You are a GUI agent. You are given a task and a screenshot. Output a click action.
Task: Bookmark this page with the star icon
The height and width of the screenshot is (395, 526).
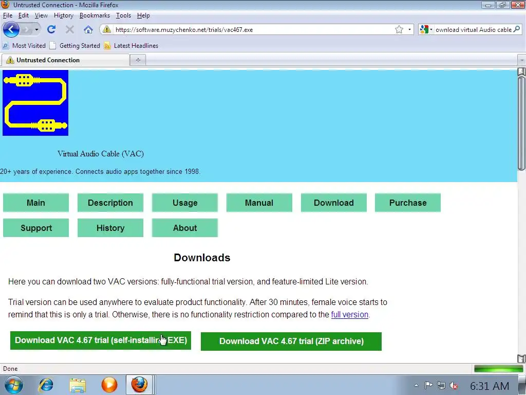click(399, 29)
